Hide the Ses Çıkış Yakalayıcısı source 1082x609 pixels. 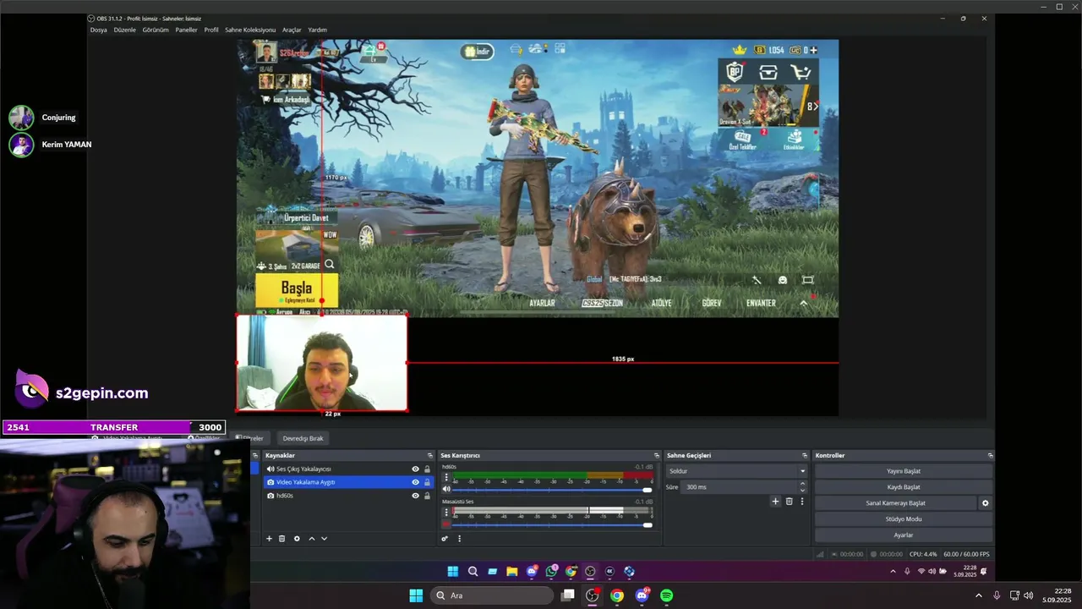(x=415, y=469)
